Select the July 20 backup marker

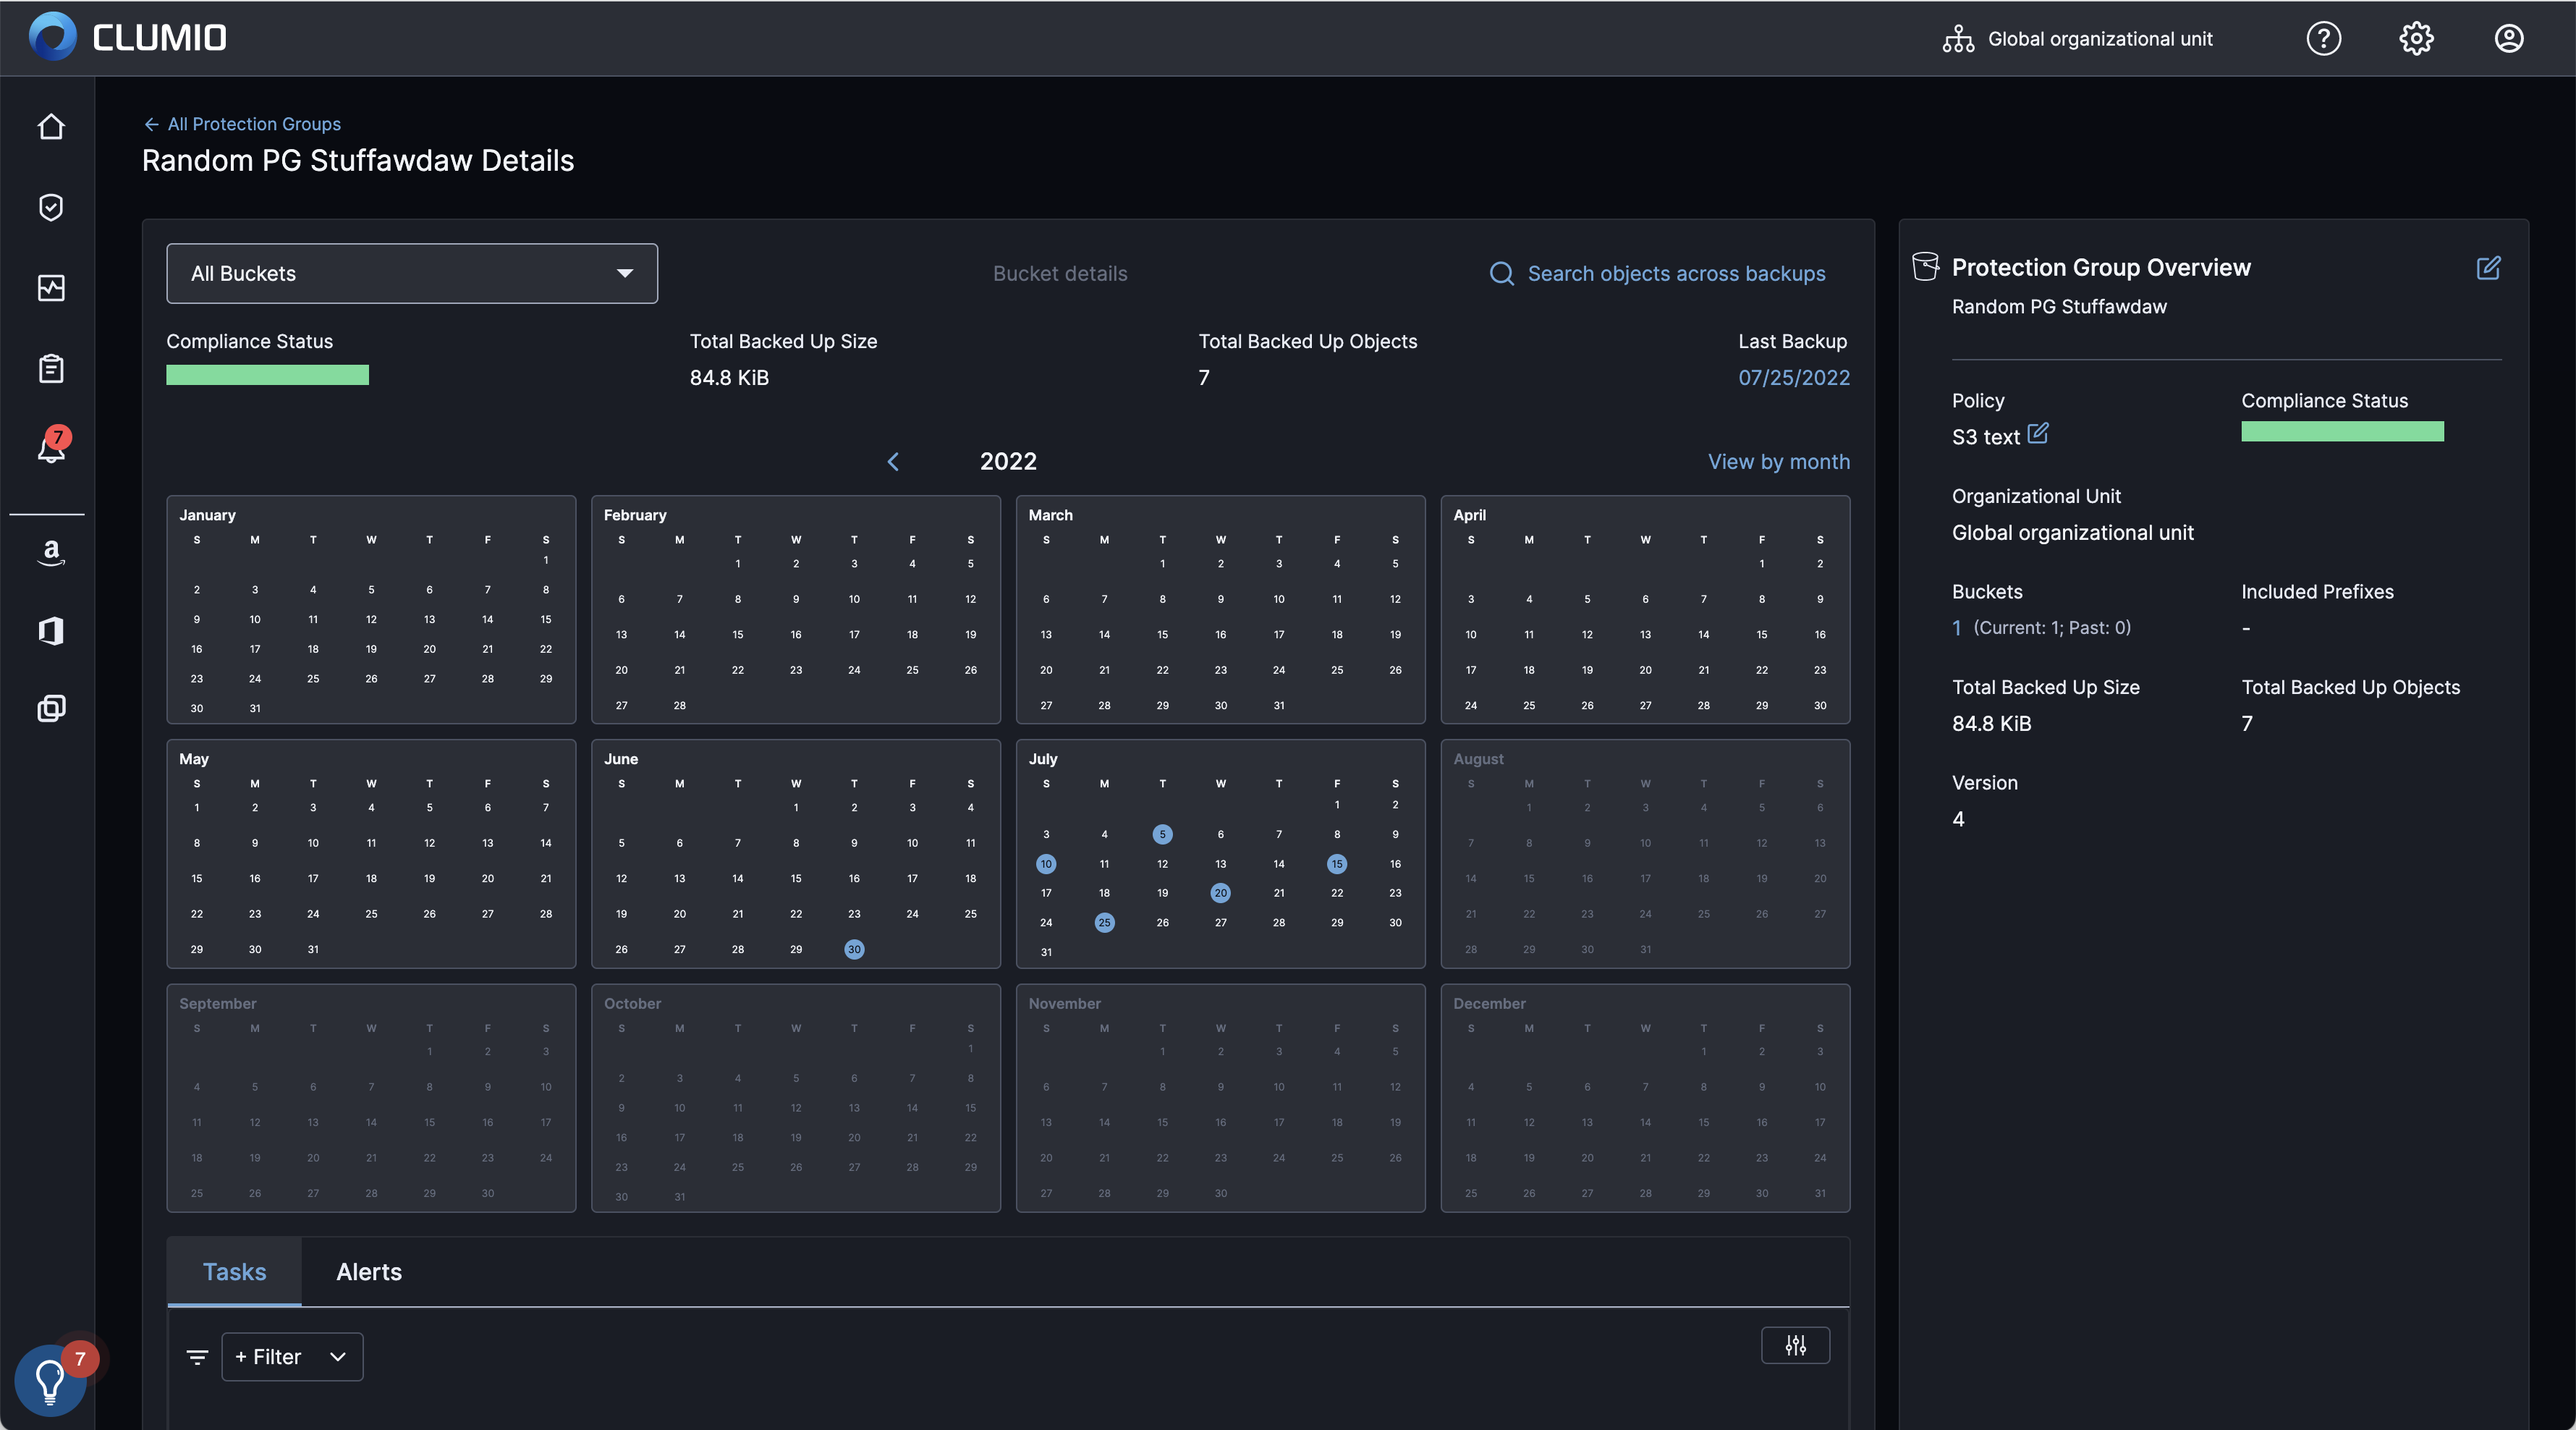[x=1220, y=893]
